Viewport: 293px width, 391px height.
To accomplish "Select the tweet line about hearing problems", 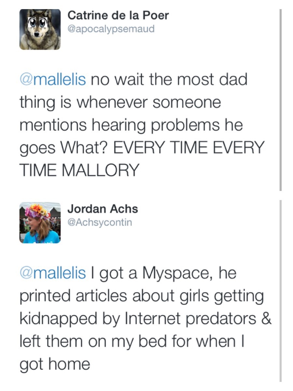I will point(131,125).
